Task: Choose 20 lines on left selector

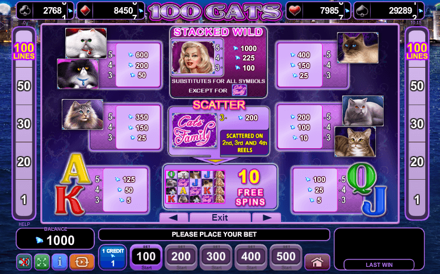Action: 24,162
